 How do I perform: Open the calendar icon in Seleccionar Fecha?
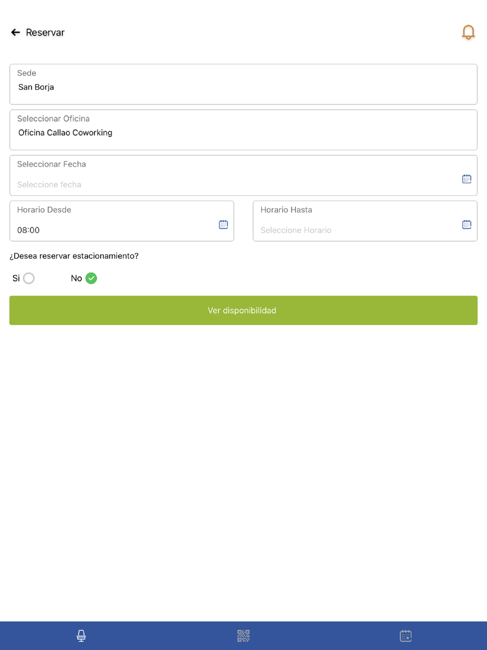pos(467,179)
